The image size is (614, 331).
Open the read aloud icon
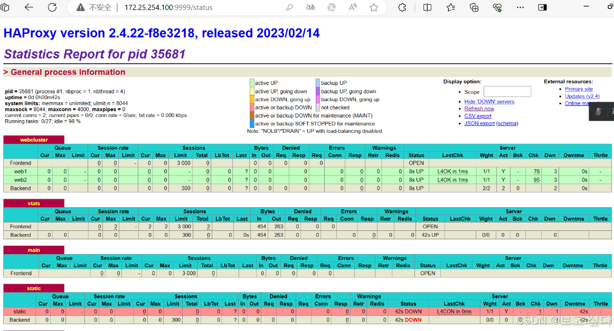click(353, 7)
